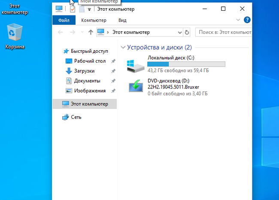Select DVD-дисковод (D:) label
The height and width of the screenshot is (200, 279).
click(169, 81)
